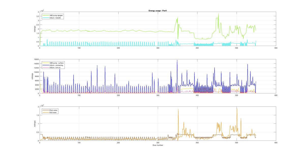The width and height of the screenshot is (305, 158).
Task: Click the '10000' y-axis tick label
Action: click(x=36, y=72)
